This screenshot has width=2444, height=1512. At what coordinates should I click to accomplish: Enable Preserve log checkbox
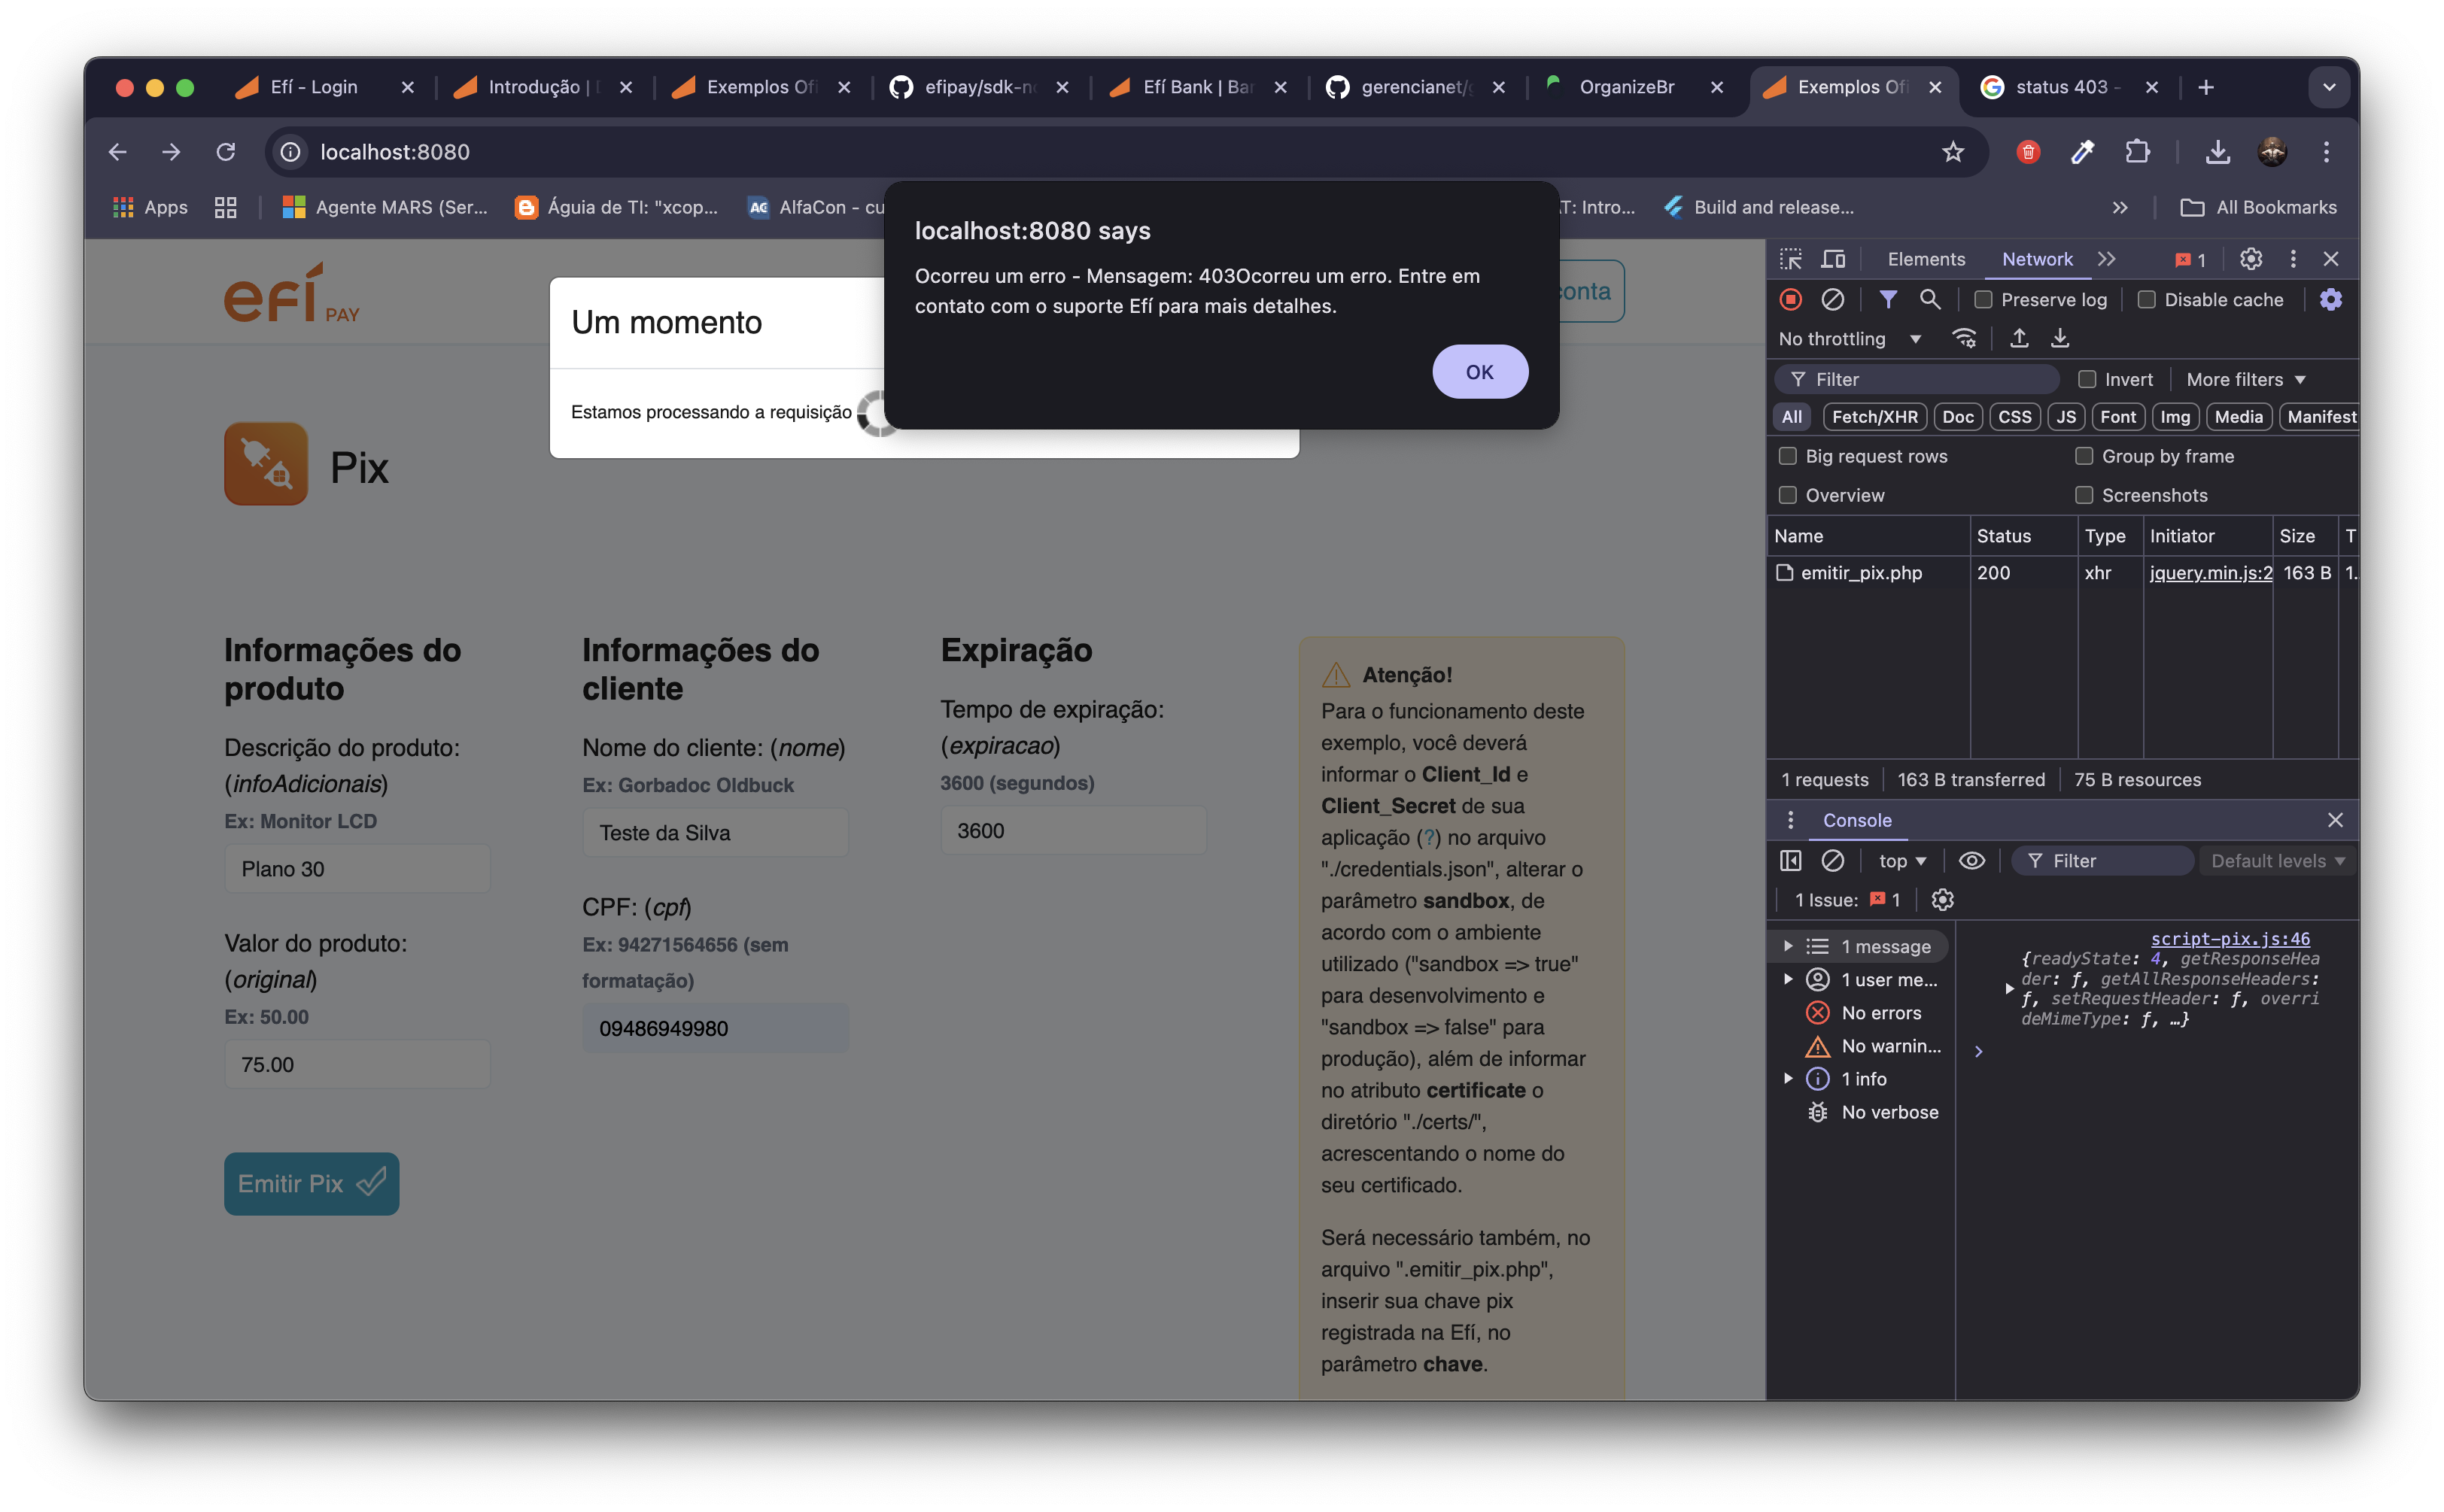point(1984,300)
